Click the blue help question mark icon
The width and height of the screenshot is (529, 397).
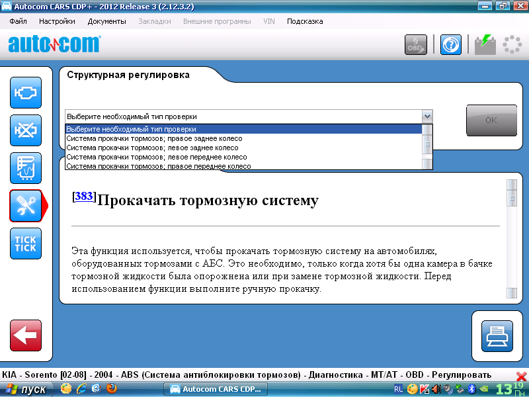coord(451,44)
